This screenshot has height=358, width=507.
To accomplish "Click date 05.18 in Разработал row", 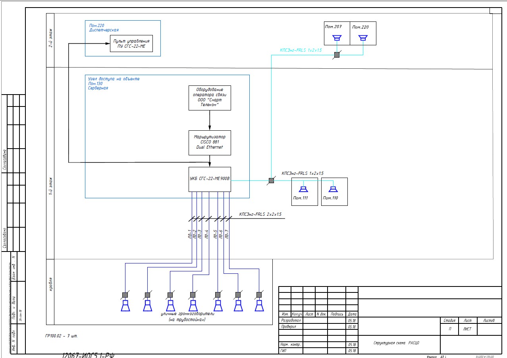I will [352, 320].
